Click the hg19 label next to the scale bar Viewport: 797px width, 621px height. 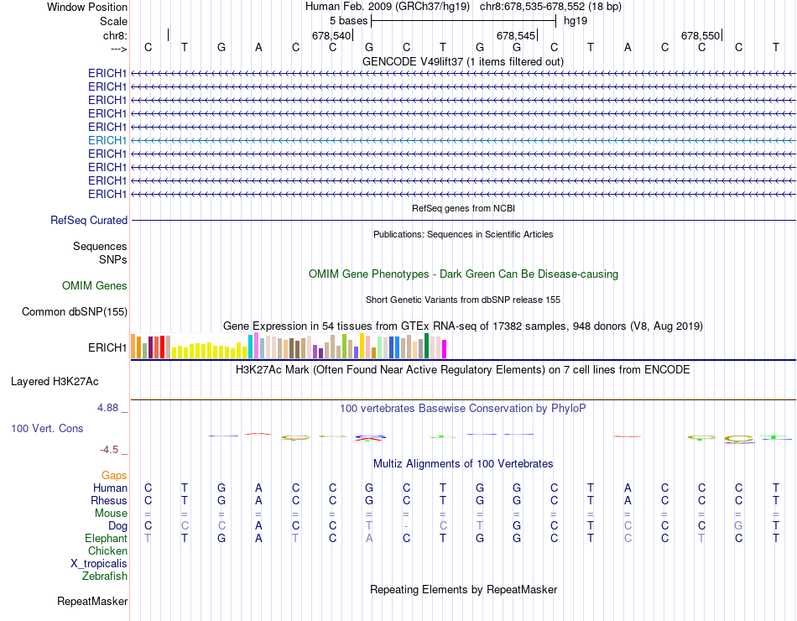tap(576, 21)
